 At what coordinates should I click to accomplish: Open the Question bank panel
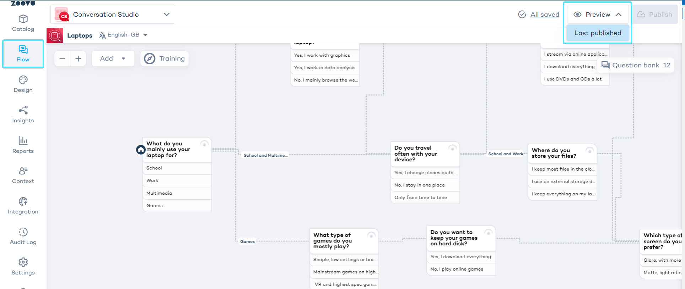pos(636,65)
